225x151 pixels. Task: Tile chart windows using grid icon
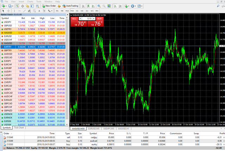pos(109,6)
